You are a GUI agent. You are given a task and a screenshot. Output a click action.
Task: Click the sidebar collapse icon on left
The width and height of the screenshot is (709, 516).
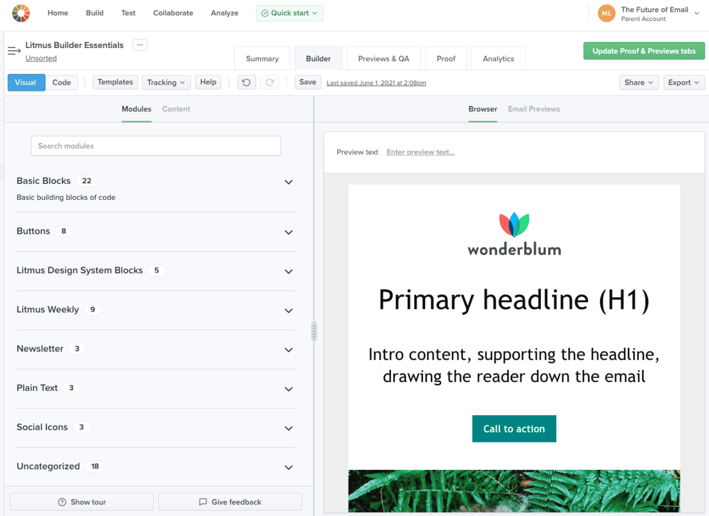(14, 51)
